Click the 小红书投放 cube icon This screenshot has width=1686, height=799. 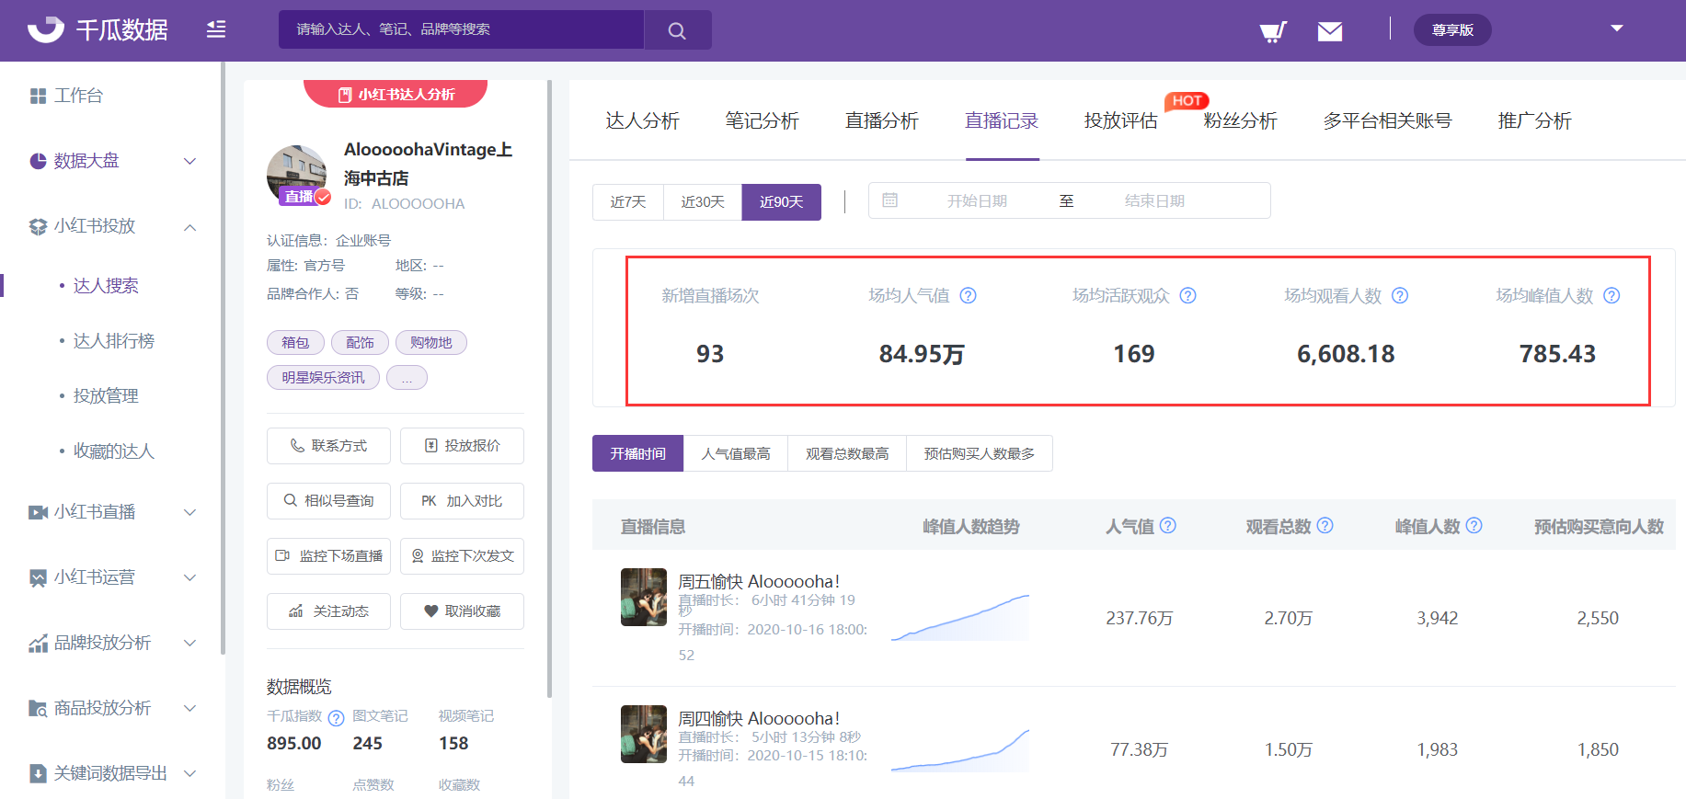38,226
